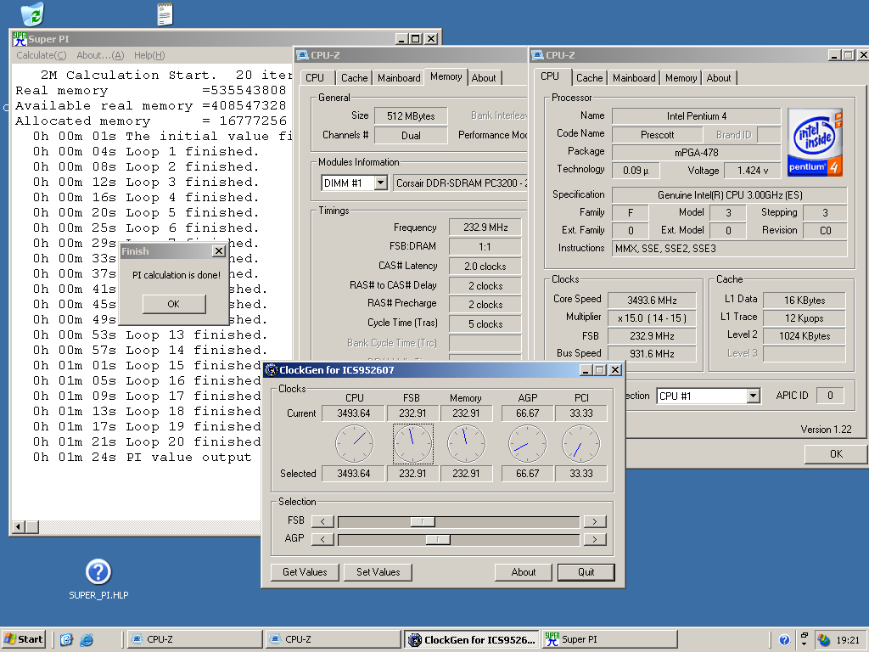Click the Internet Explorer quick launch icon
Screen dimensions: 869x652
[86, 640]
